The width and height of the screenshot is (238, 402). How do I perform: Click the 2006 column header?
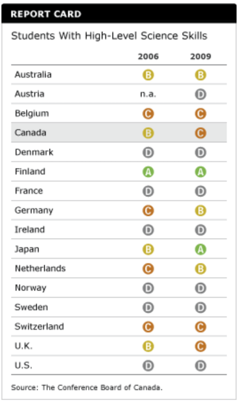point(148,57)
